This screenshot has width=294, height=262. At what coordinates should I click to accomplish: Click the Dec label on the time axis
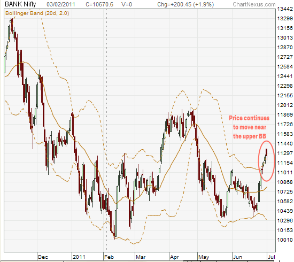(43, 257)
